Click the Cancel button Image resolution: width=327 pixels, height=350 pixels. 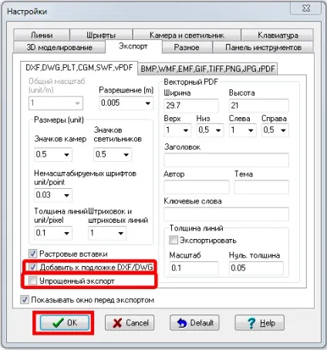[130, 323]
